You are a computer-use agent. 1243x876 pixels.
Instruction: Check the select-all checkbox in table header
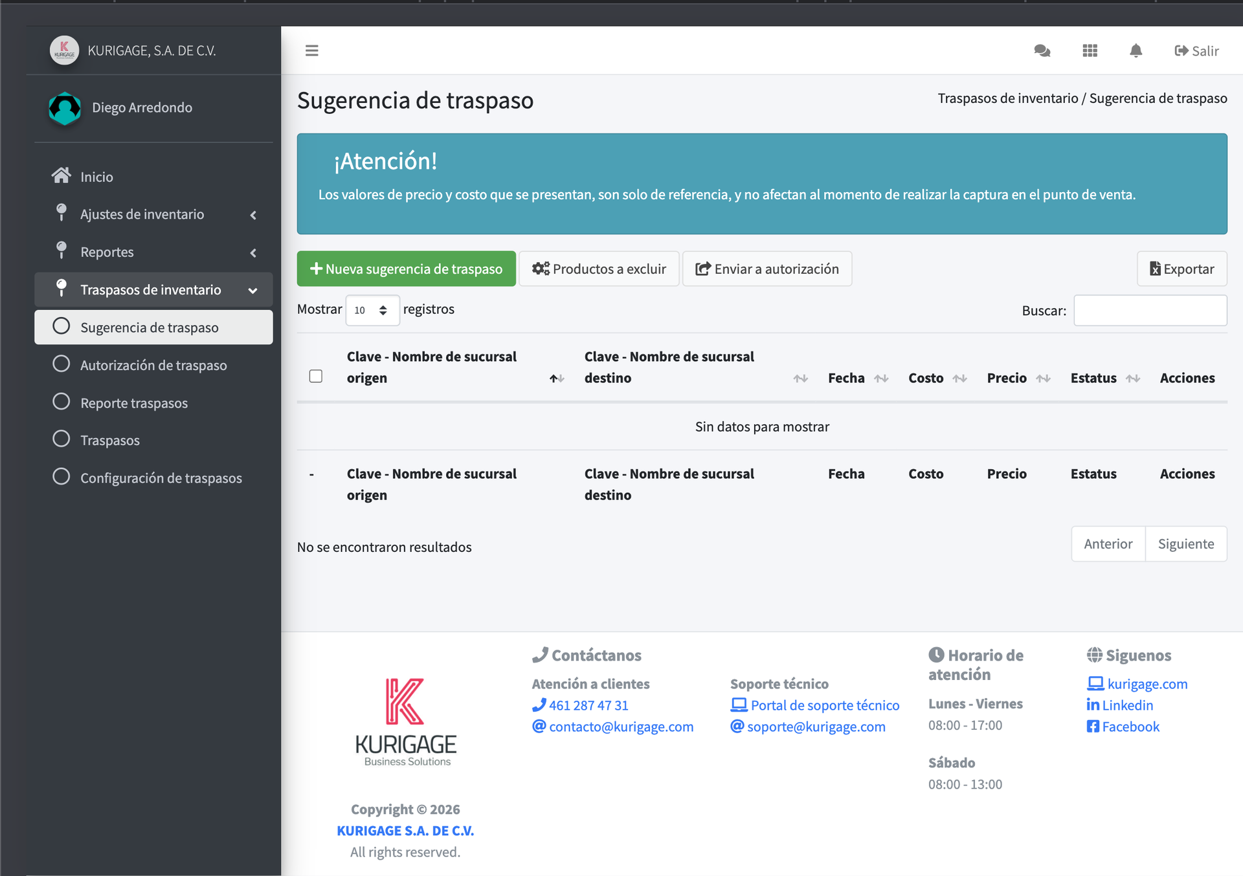click(316, 377)
